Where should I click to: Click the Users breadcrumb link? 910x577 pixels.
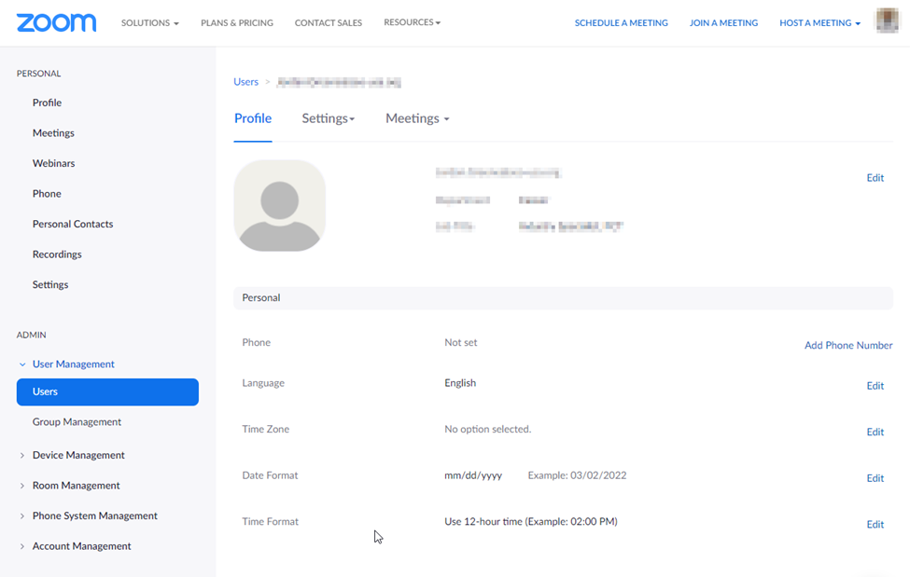[246, 82]
